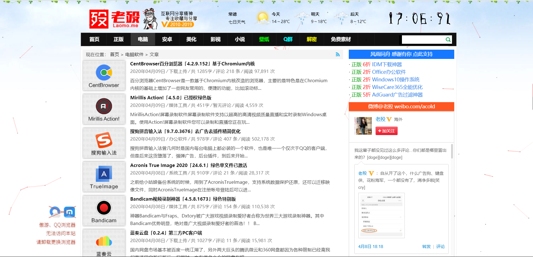Click 风雨同舟 感谢有你 点此支持 banner
533x257 pixels.
click(x=401, y=54)
